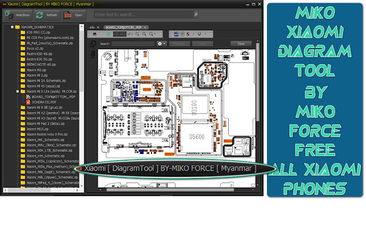Click the binoculars find icon
Image resolution: width=366 pixels, height=230 pixels.
click(94, 34)
